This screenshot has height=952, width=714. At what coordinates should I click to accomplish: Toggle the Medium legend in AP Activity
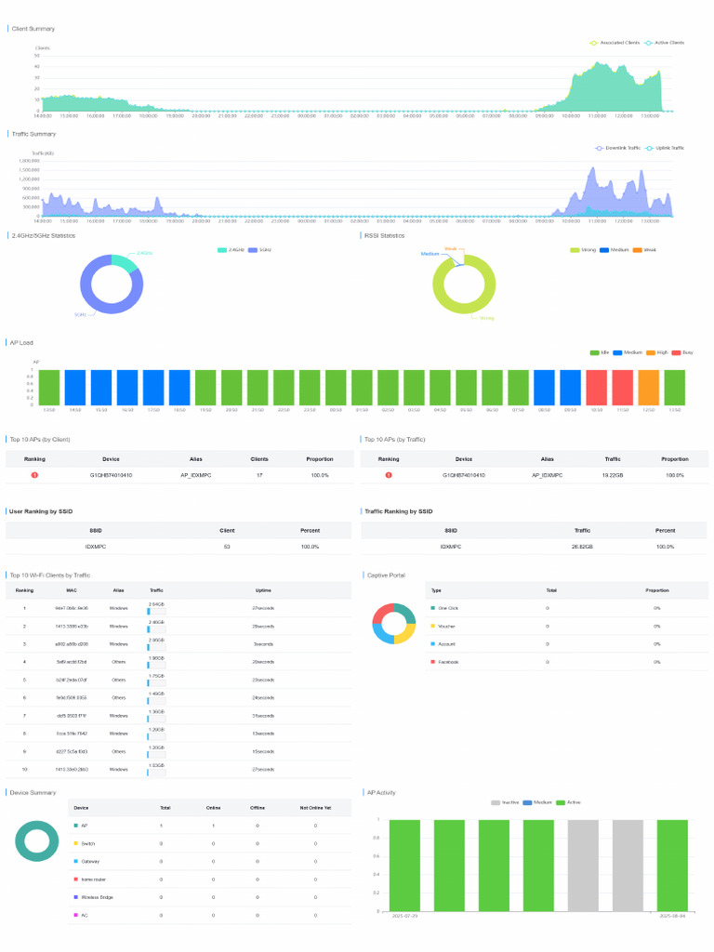coord(536,802)
